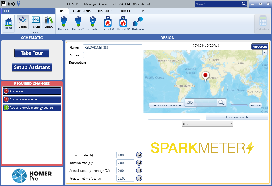Click the location search text box

coord(174,117)
